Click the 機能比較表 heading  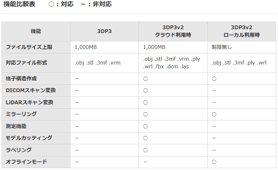[x=19, y=4]
